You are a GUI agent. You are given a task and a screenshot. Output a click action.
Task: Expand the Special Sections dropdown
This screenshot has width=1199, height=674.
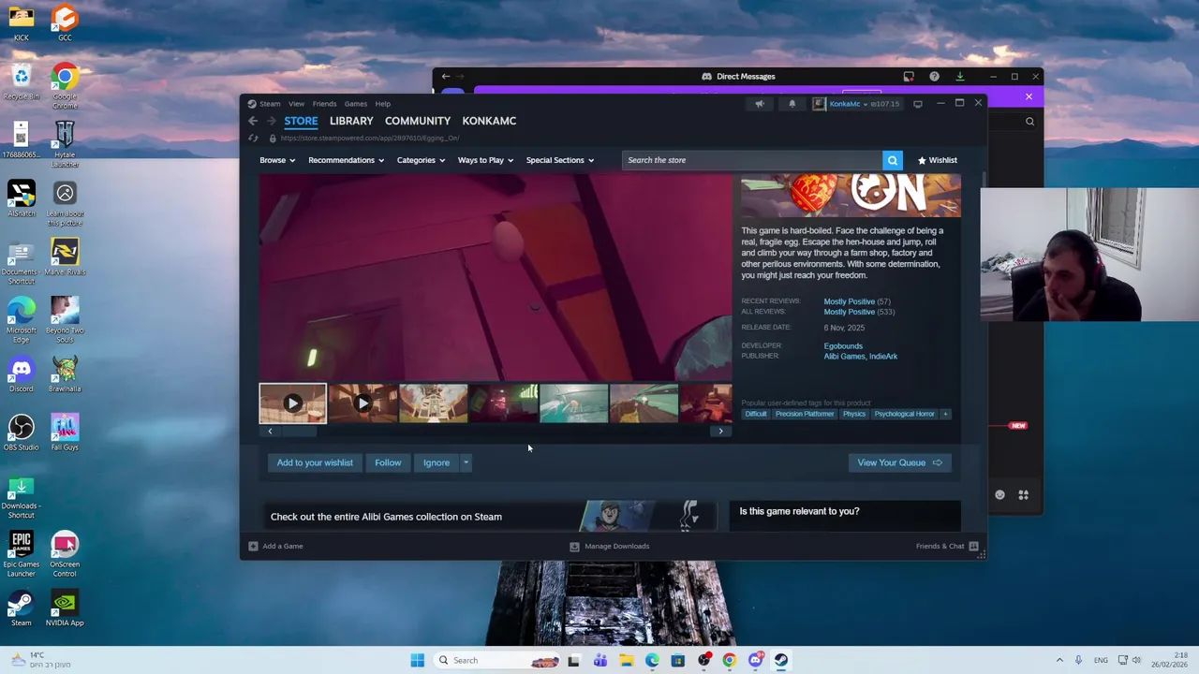tap(559, 160)
